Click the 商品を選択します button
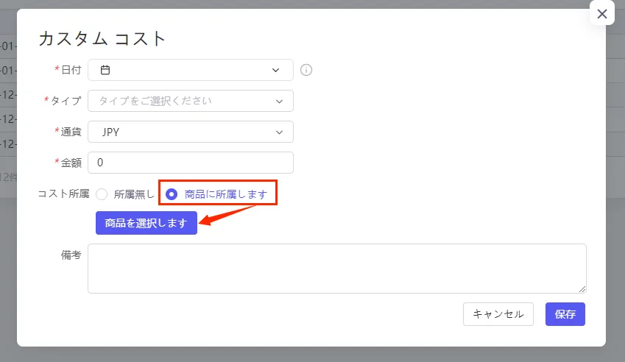 [146, 223]
